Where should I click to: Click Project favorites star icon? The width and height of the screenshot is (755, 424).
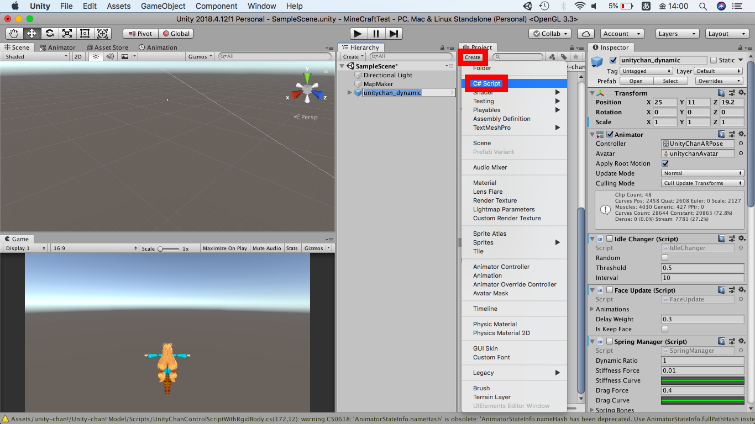tap(576, 57)
